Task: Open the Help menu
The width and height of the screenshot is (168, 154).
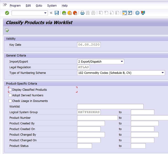Action: [65, 6]
